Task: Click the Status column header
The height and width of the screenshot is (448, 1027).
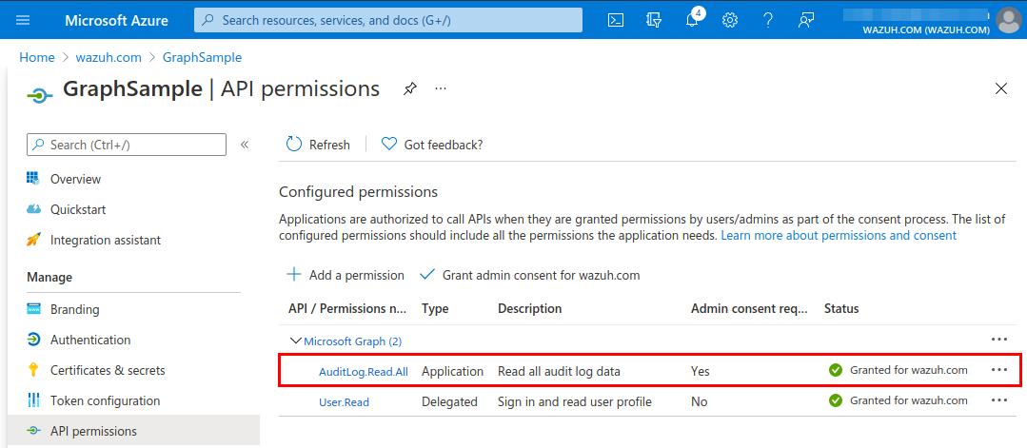Action: [x=841, y=308]
